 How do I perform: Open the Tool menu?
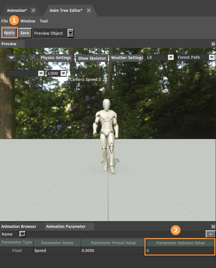[44, 21]
